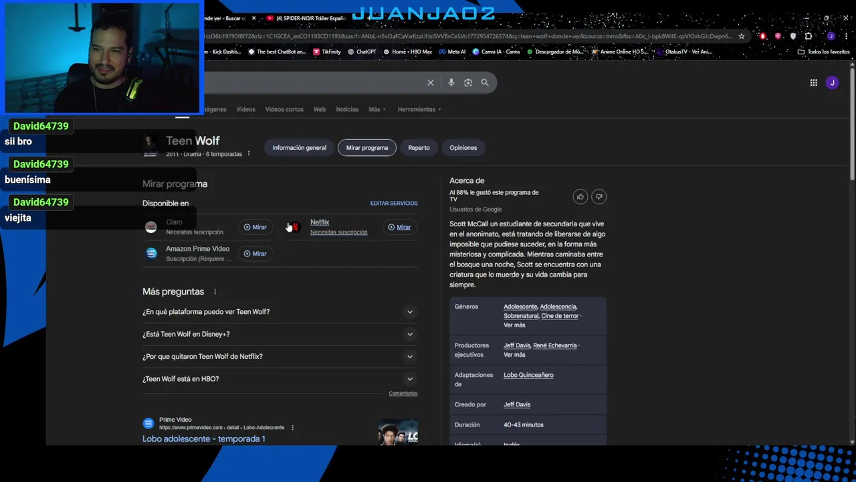Select the Mirar programa chip

point(367,148)
